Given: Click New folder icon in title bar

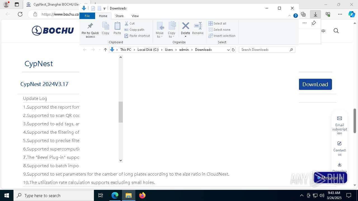Looking at the screenshot, I should [x=99, y=8].
